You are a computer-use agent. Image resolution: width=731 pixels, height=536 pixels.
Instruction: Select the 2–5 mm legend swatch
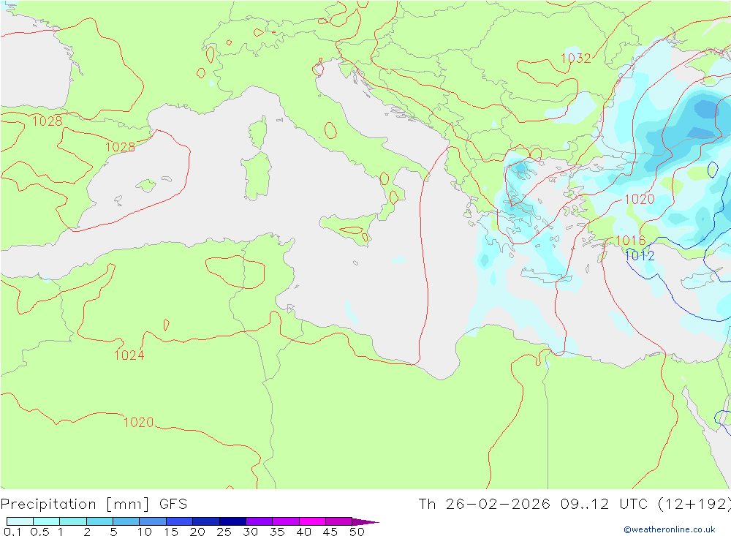99,521
